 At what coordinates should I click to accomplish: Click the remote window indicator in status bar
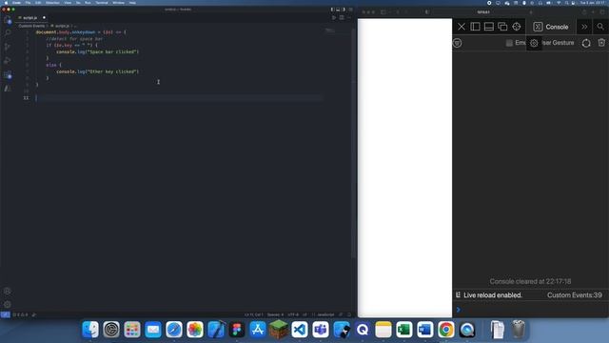click(x=5, y=314)
